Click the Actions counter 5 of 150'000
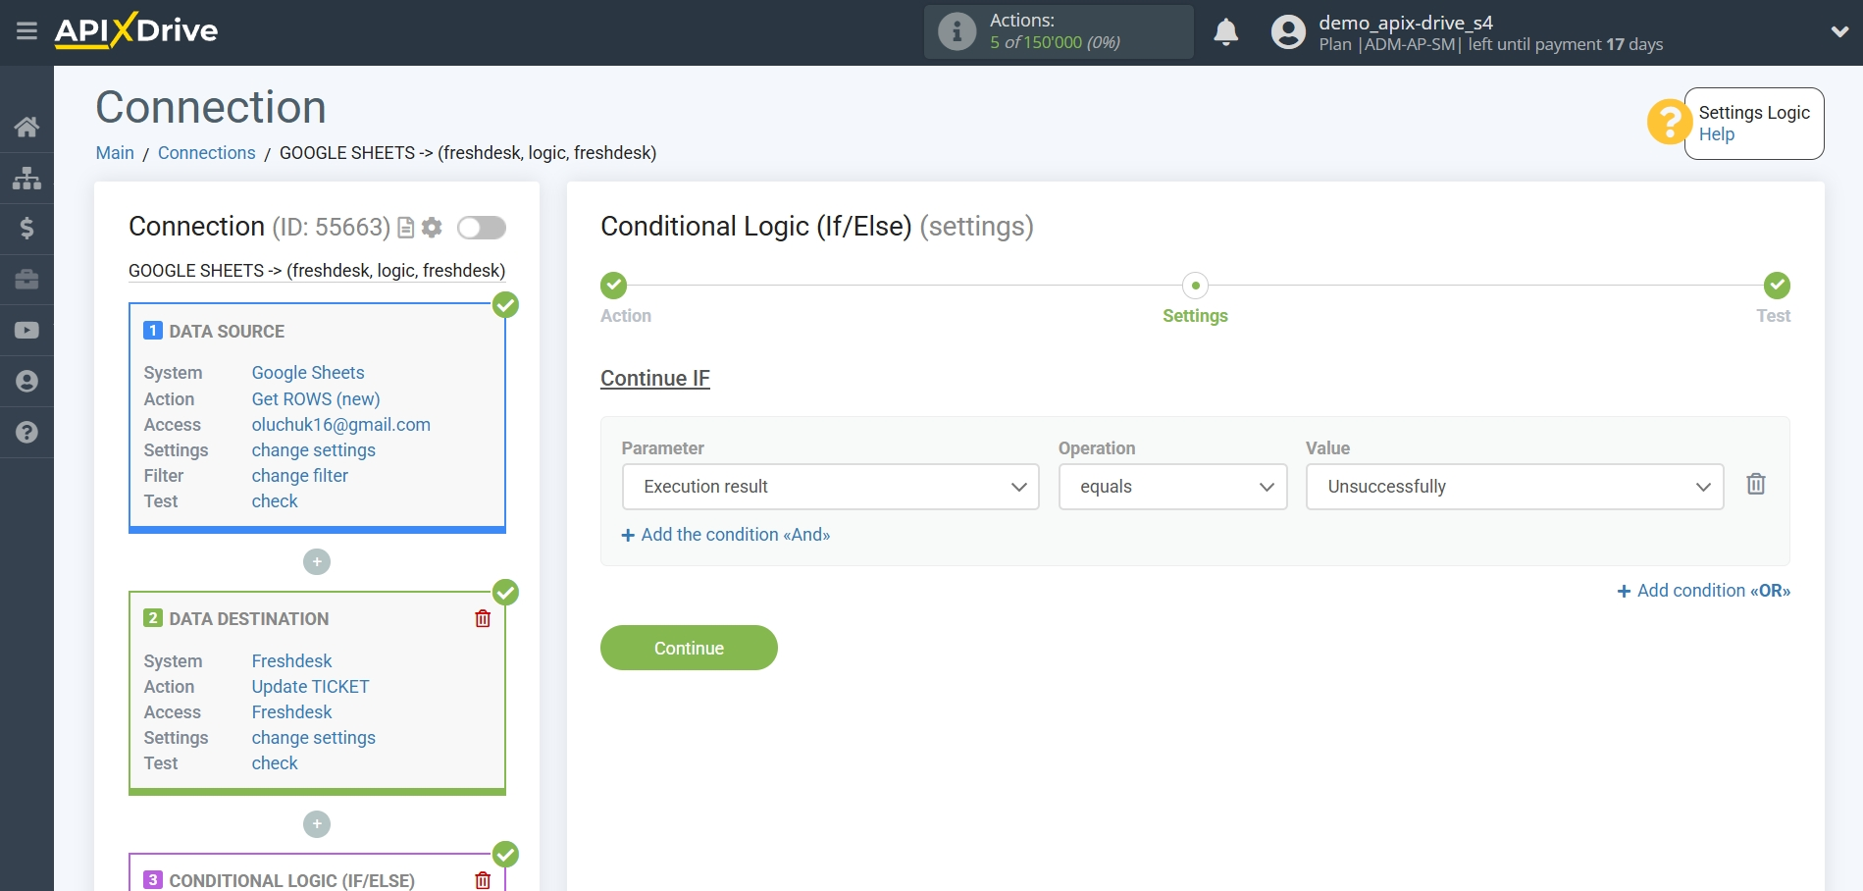The width and height of the screenshot is (1863, 891). [x=1055, y=42]
